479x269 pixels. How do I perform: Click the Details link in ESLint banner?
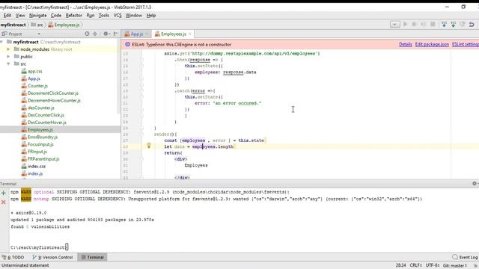tap(406, 44)
